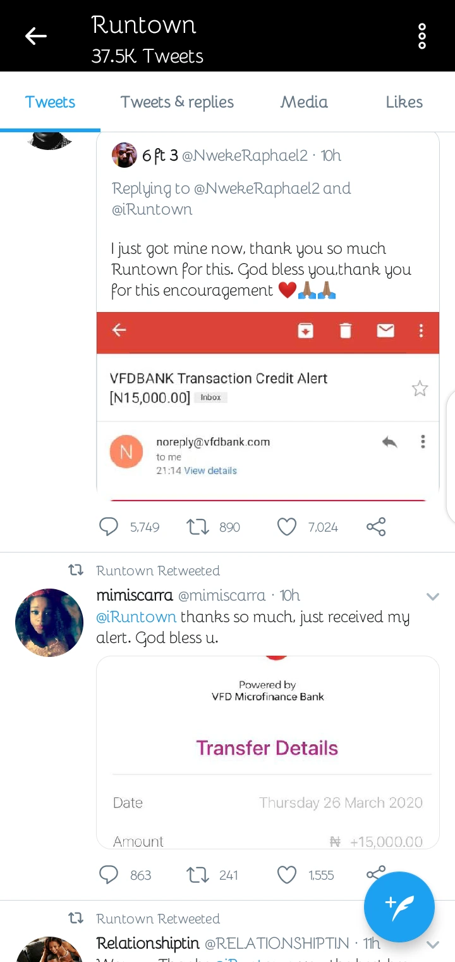This screenshot has height=962, width=455.
Task: Share the 6 ft 3 tweet
Action: pos(376,527)
